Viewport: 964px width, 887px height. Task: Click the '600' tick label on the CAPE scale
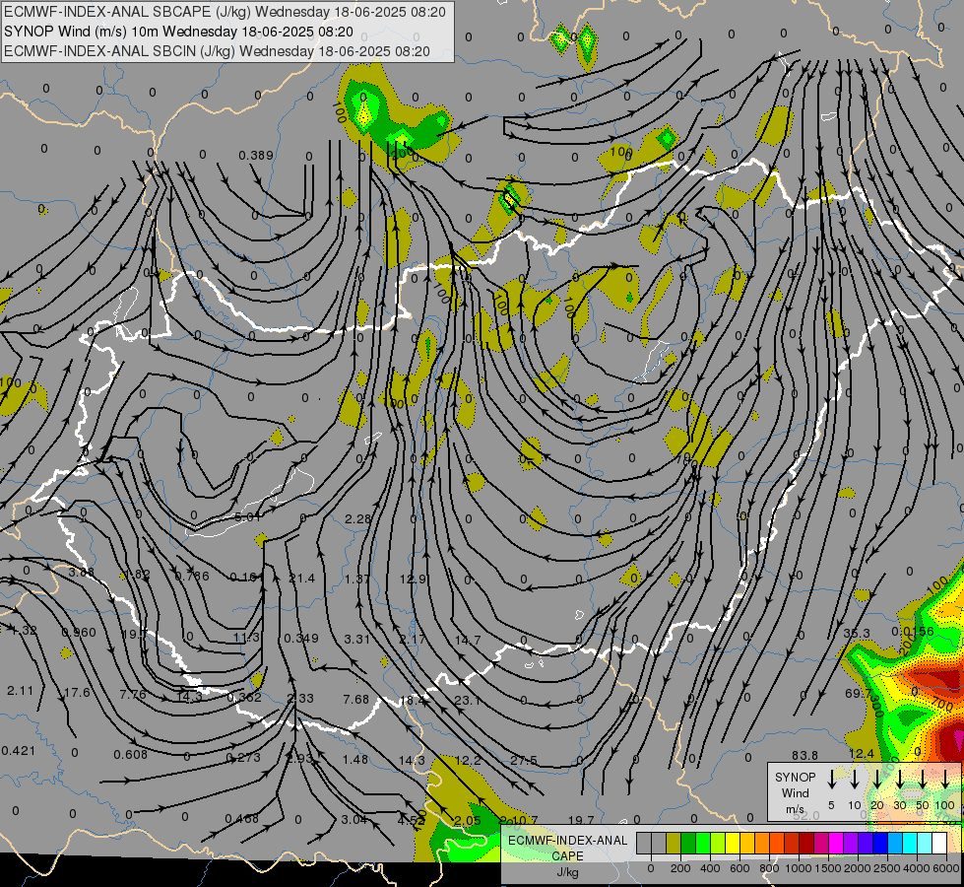tap(739, 868)
